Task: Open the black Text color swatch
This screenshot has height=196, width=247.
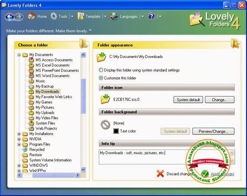Action: coord(116,131)
